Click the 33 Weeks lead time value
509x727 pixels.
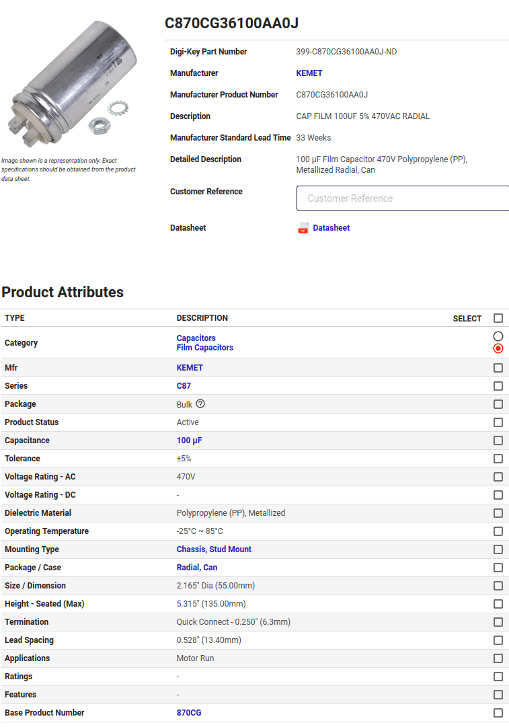tap(313, 138)
